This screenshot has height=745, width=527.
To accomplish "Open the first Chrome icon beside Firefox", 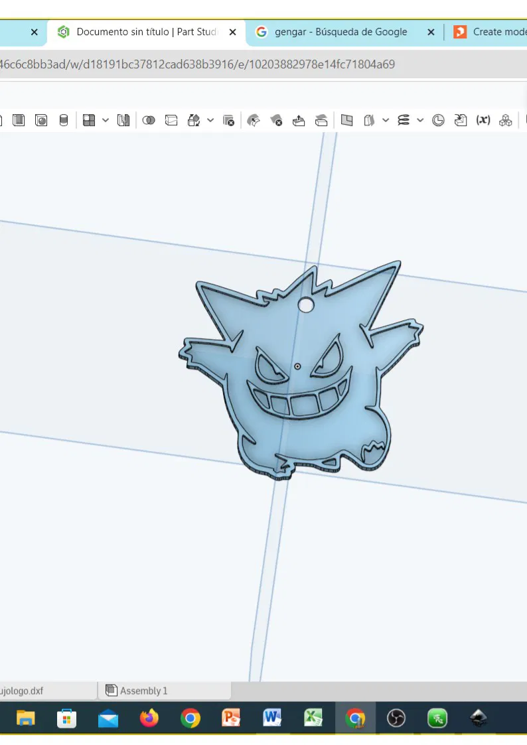I will [190, 718].
